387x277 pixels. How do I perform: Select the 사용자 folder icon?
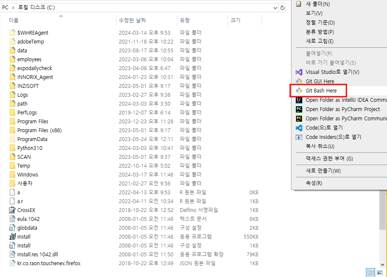12,183
